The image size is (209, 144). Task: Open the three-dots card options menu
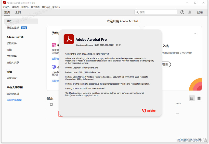195,33
